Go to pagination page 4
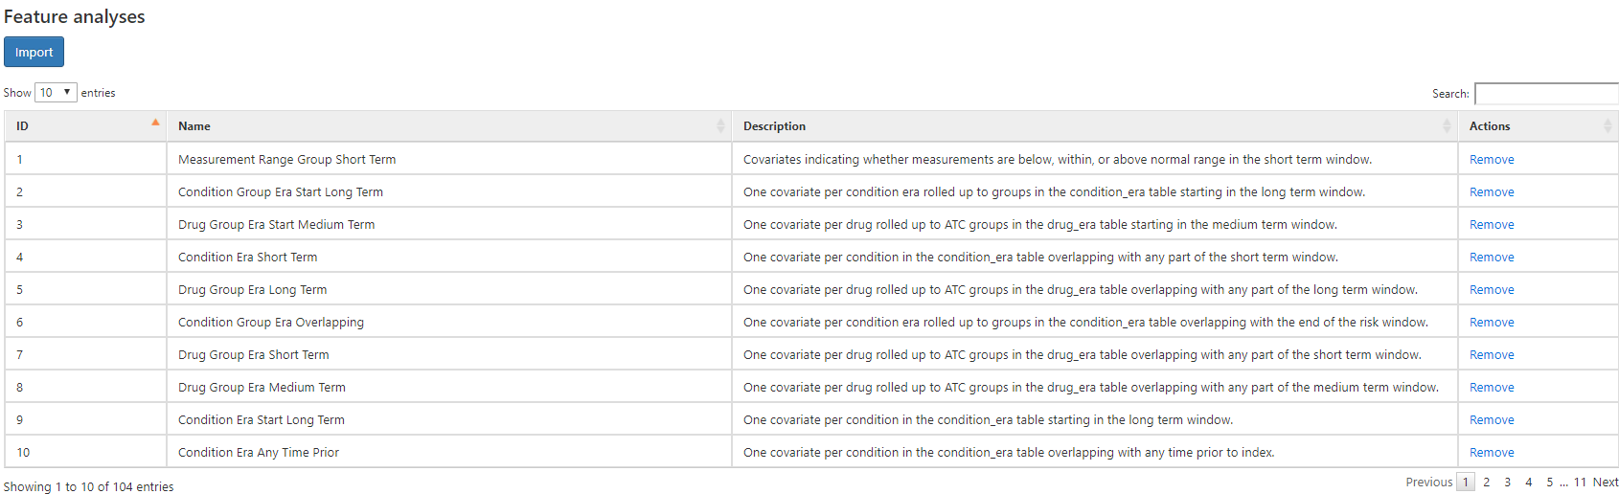Image resolution: width=1619 pixels, height=494 pixels. [x=1529, y=483]
